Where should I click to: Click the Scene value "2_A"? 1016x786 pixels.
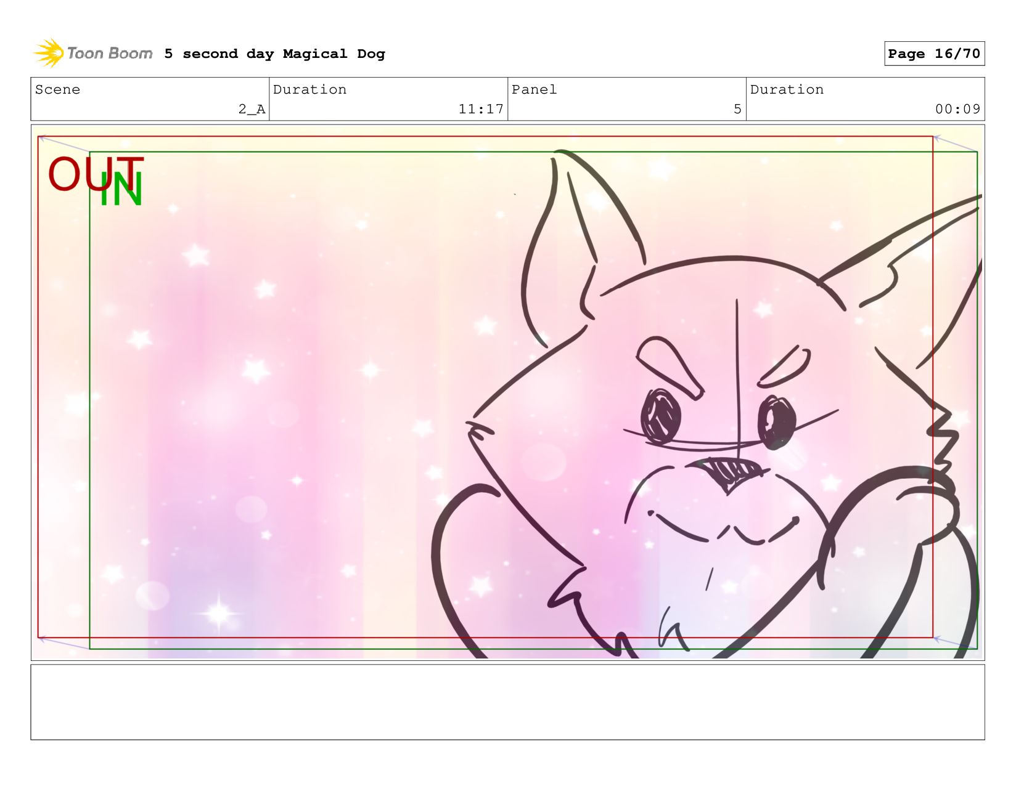tap(252, 109)
